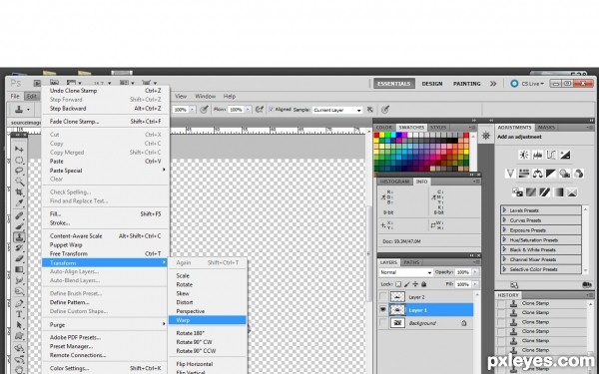Expand Curves Presets
Image resolution: width=599 pixels, height=374 pixels.
click(504, 220)
